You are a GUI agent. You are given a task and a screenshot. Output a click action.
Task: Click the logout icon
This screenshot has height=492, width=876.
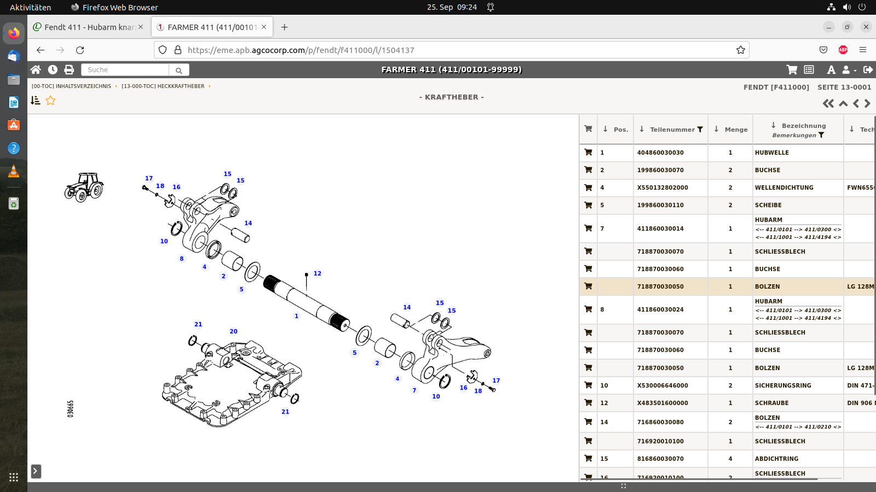click(x=868, y=69)
